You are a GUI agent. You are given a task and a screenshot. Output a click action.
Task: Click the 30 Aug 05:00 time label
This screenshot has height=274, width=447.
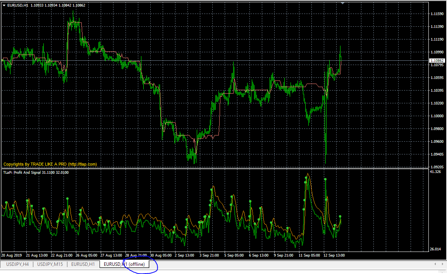[x=161, y=255]
